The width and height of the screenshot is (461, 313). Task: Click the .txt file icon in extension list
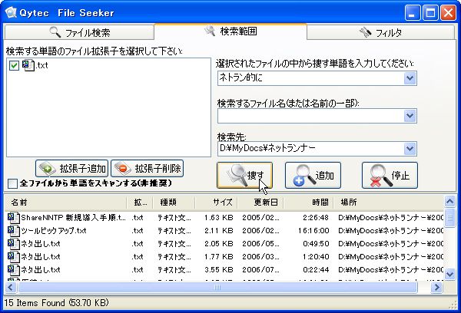tap(28, 65)
